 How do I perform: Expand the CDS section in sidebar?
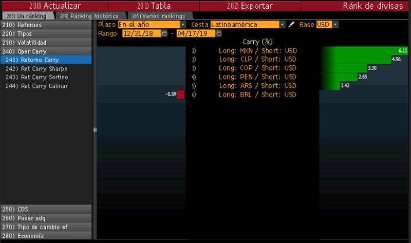pyautogui.click(x=46, y=209)
